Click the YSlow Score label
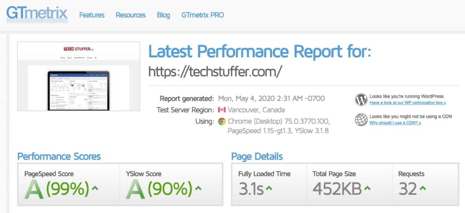 point(144,174)
